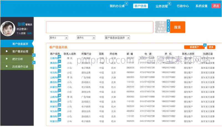Open the 条件3 dropdown
Image resolution: width=222 pixels, height=127 pixels.
[58, 38]
